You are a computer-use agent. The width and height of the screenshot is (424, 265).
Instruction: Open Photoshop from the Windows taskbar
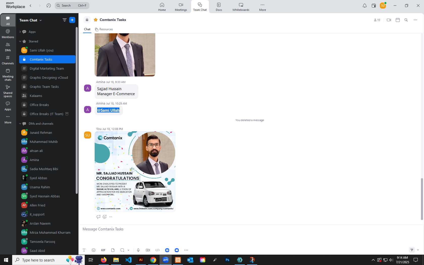(227, 260)
